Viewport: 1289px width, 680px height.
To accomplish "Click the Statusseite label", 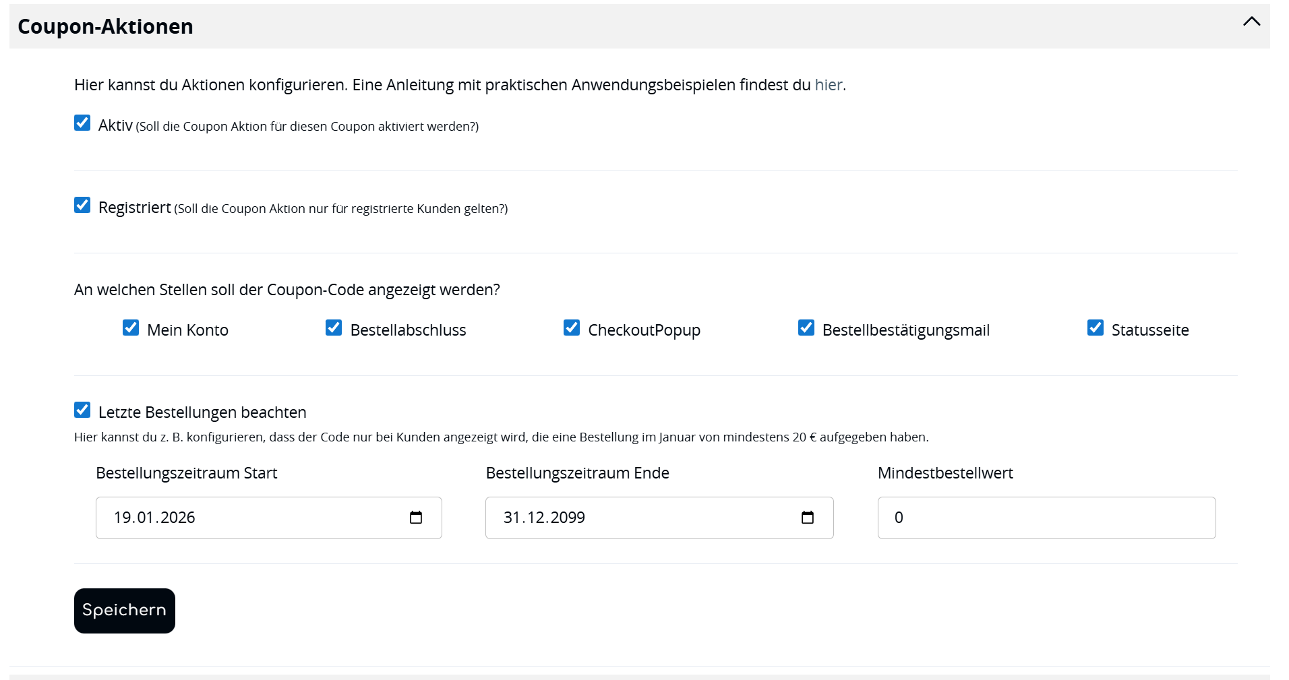I will click(1150, 330).
